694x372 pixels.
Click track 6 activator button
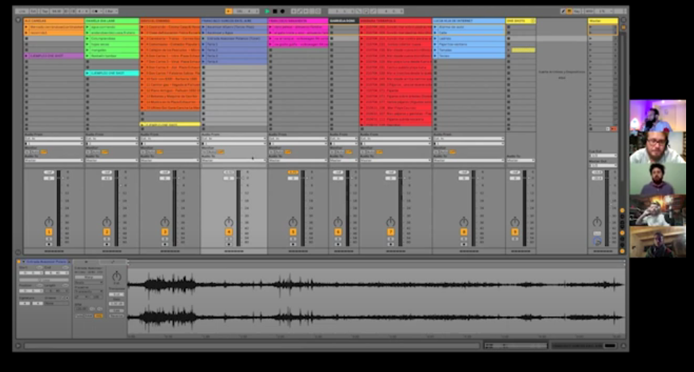[x=338, y=232]
